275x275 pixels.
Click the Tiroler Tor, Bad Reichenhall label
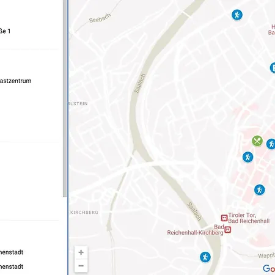coord(249,218)
